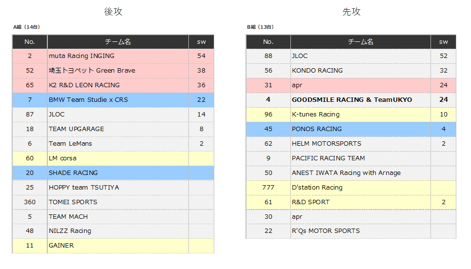
Task: Click the KONDO RACING team name
Action: [317, 71]
